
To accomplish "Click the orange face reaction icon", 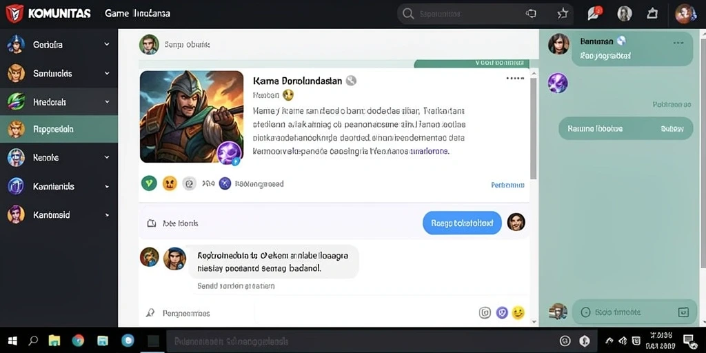I will 170,183.
